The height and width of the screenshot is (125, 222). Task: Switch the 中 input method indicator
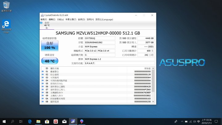point(199,122)
